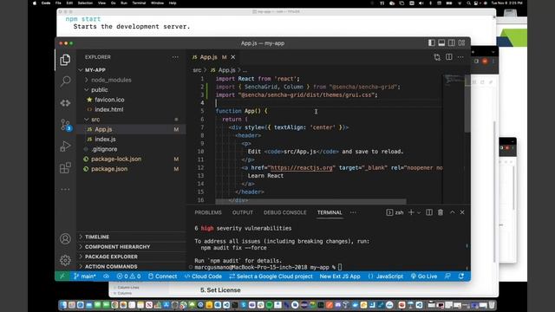Open changes compare icon in editor toolbar

point(437,57)
